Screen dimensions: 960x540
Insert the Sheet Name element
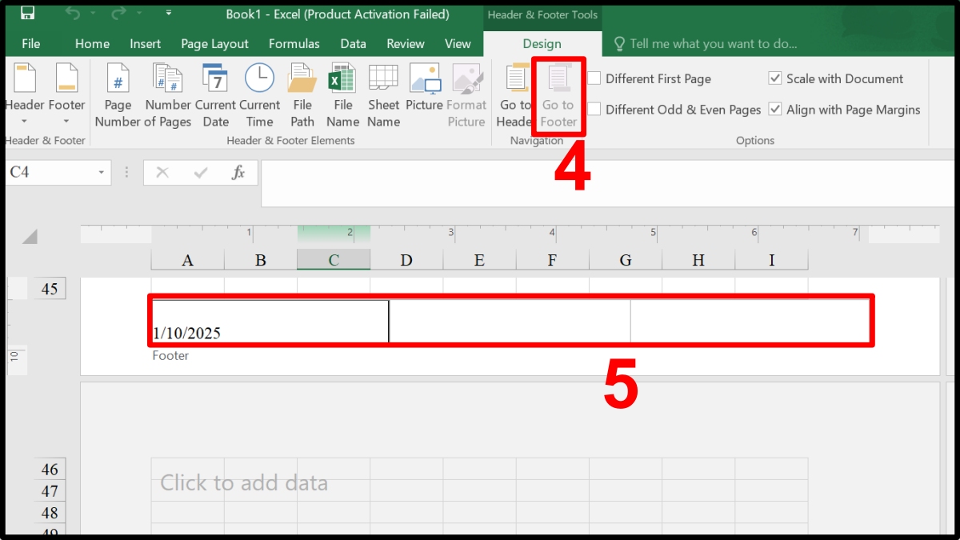pyautogui.click(x=383, y=88)
